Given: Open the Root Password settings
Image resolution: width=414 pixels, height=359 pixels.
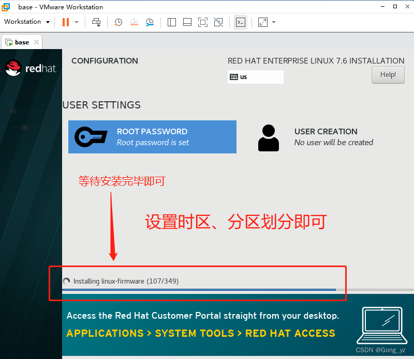Looking at the screenshot, I should point(152,137).
